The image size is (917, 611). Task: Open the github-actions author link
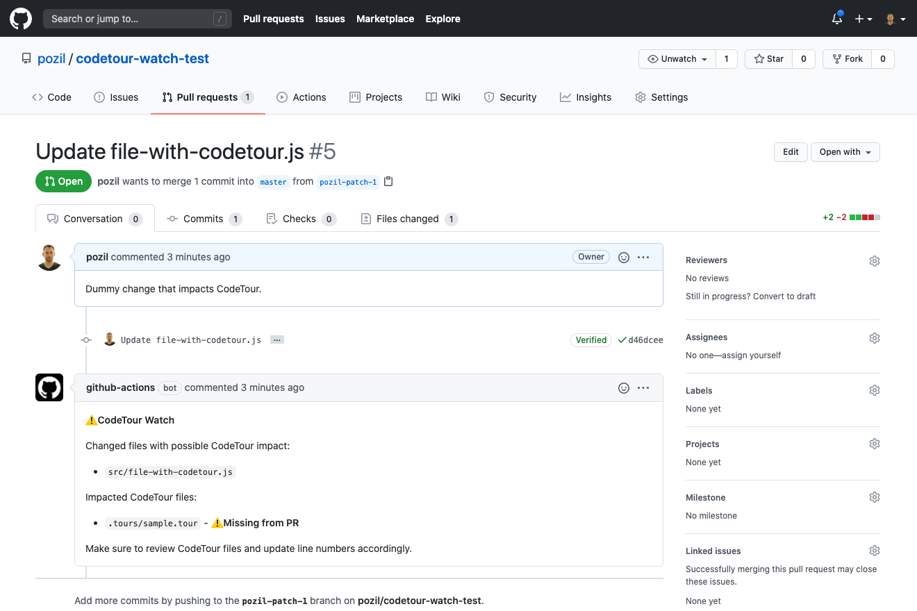[120, 387]
